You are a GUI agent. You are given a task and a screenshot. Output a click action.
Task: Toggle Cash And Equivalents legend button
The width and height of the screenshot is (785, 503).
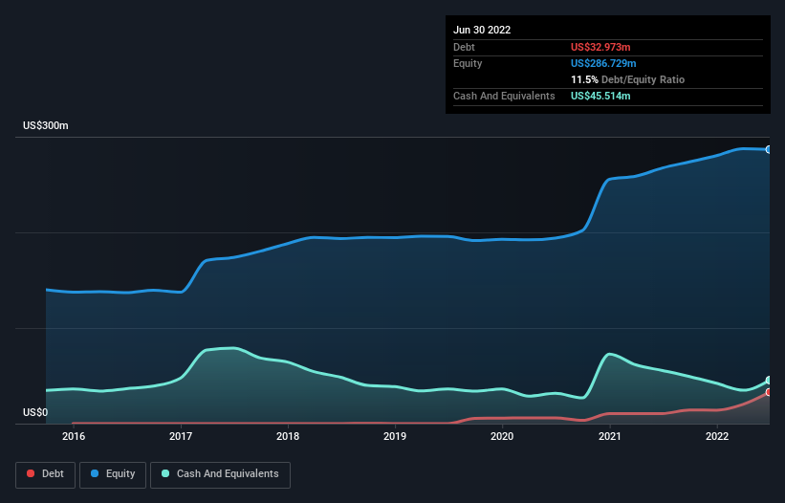point(220,474)
